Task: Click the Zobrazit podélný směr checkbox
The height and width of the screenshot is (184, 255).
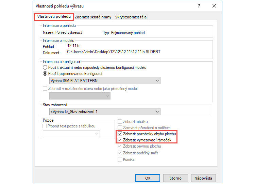Action: tap(119, 153)
